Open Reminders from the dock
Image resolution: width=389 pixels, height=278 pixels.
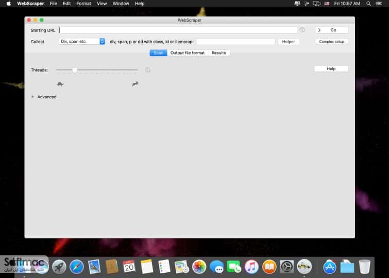point(164,267)
